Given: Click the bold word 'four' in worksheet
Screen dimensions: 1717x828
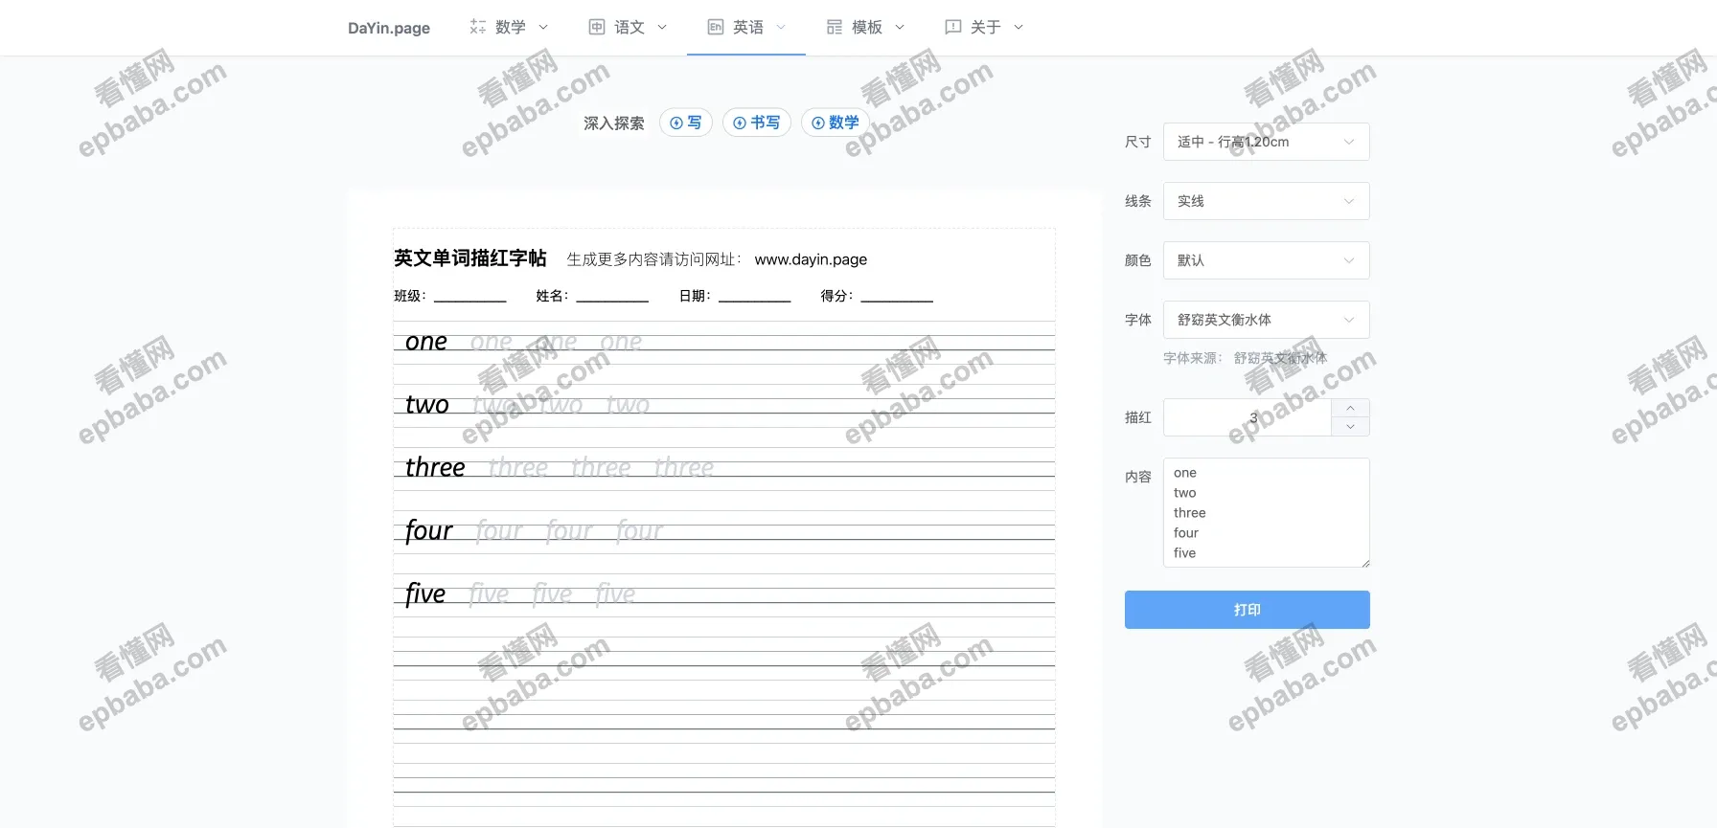Looking at the screenshot, I should tap(428, 531).
